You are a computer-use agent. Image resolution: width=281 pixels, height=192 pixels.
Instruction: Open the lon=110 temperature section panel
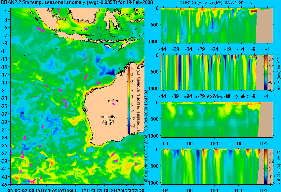pos(217,25)
